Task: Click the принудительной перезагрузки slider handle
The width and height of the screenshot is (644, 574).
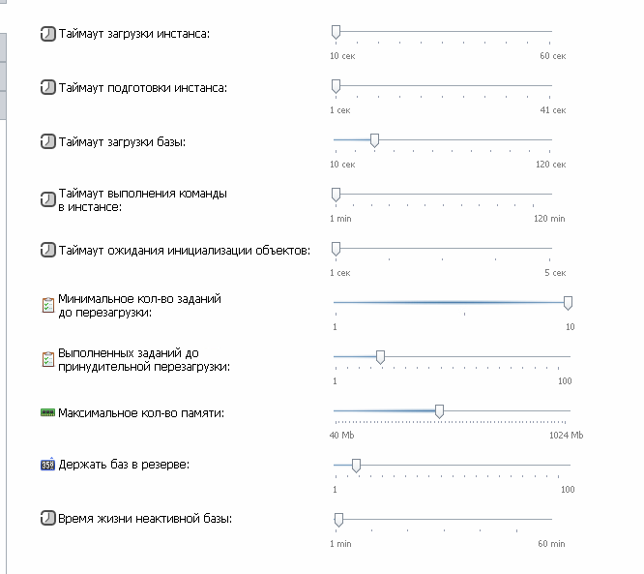Action: click(380, 358)
